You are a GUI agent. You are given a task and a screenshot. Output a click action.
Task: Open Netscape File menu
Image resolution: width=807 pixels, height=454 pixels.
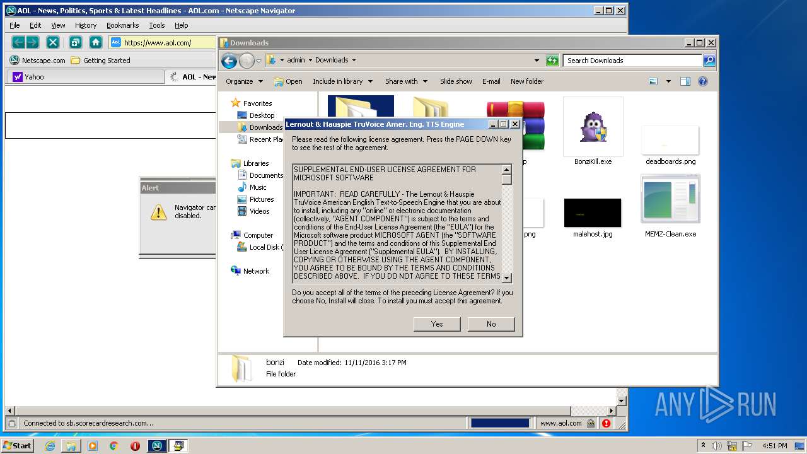[x=15, y=25]
